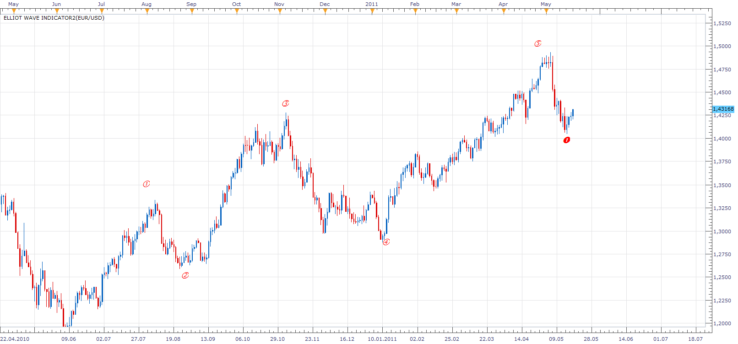
Task: Click the Apr month marker triangle
Action: [x=504, y=11]
